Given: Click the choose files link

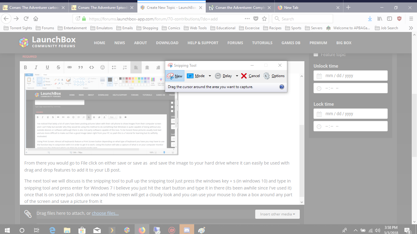Looking at the screenshot, I should coord(105,213).
